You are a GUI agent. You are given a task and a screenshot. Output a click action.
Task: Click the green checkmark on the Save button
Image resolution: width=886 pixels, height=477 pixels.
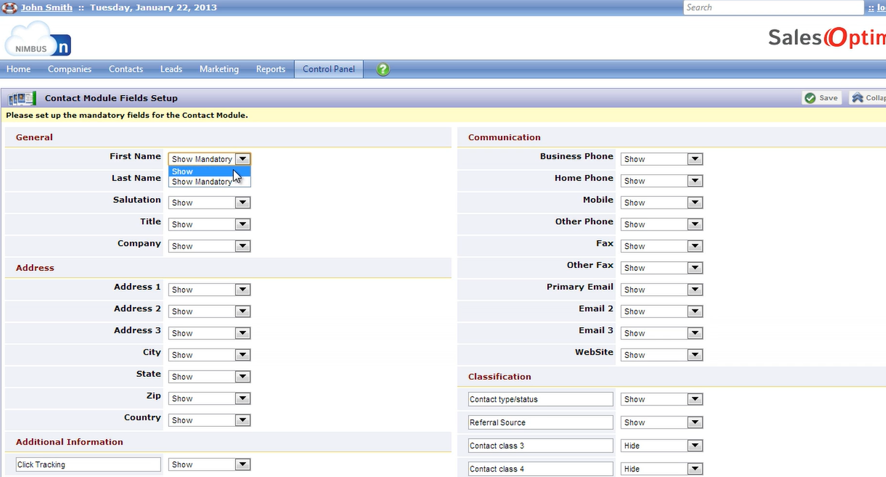point(809,97)
